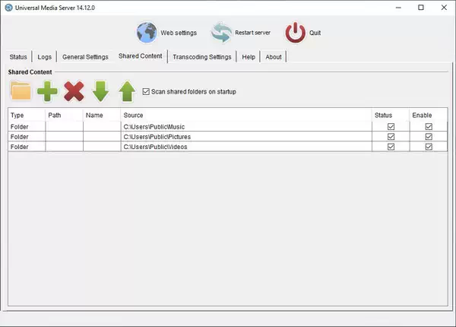Click Folder type cell of Videos row
Screen dimensions: 456x327
[x=27, y=147]
